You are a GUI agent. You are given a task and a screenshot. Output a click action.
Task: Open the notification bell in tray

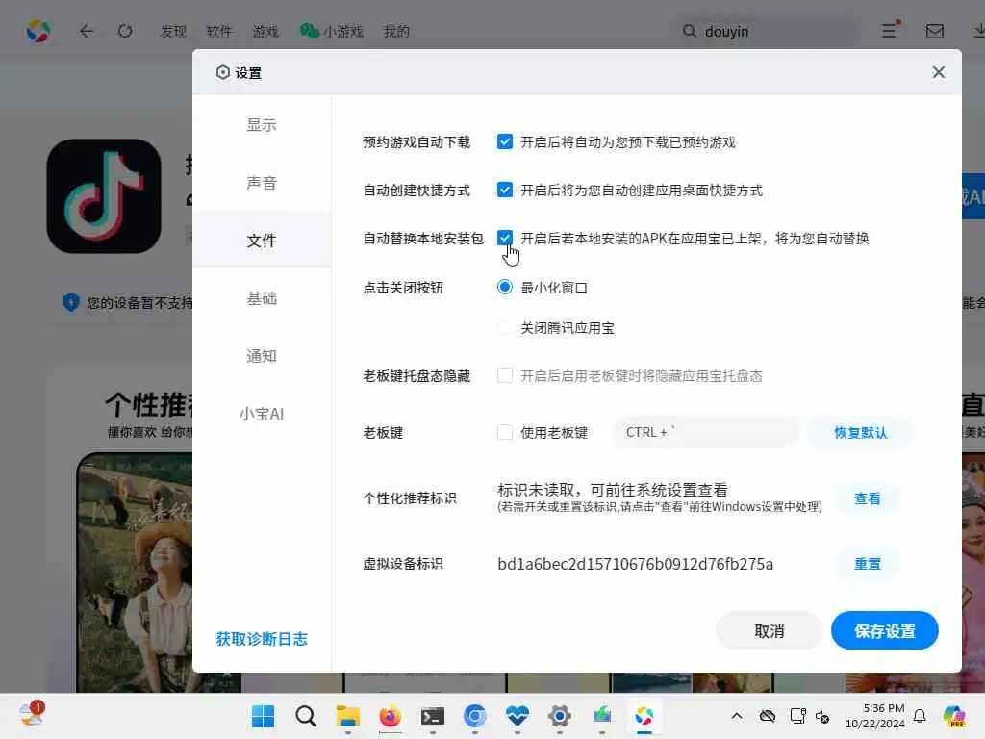coord(920,716)
